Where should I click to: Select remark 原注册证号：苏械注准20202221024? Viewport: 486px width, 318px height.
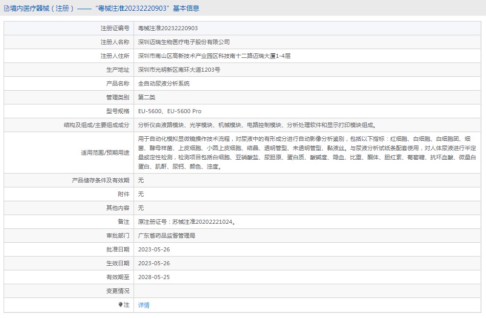(x=187, y=222)
